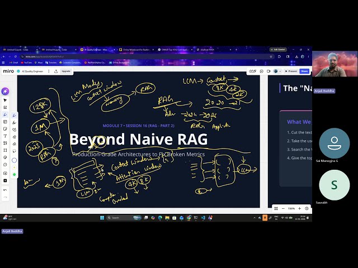Screen dimensions: 358x268
Task: Choose the smart drawing sub-tool
Action: tap(14, 130)
